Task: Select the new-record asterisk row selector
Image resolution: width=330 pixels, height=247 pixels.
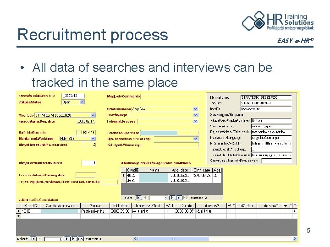Action: pos(18,216)
